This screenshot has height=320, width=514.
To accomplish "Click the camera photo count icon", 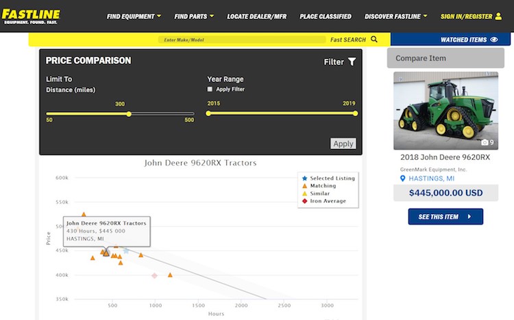I will click(x=485, y=142).
